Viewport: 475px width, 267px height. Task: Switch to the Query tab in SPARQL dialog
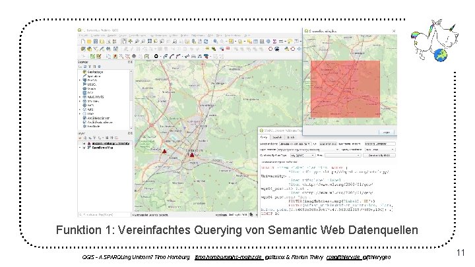[264, 137]
